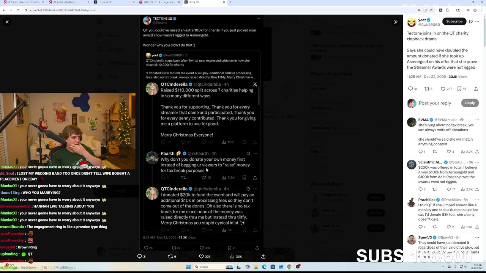Open Scientific Al's avatar thumbnail
The height and width of the screenshot is (273, 486).
(412, 165)
